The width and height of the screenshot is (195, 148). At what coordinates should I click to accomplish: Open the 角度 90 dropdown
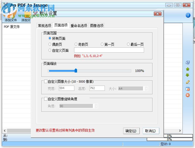96,106
